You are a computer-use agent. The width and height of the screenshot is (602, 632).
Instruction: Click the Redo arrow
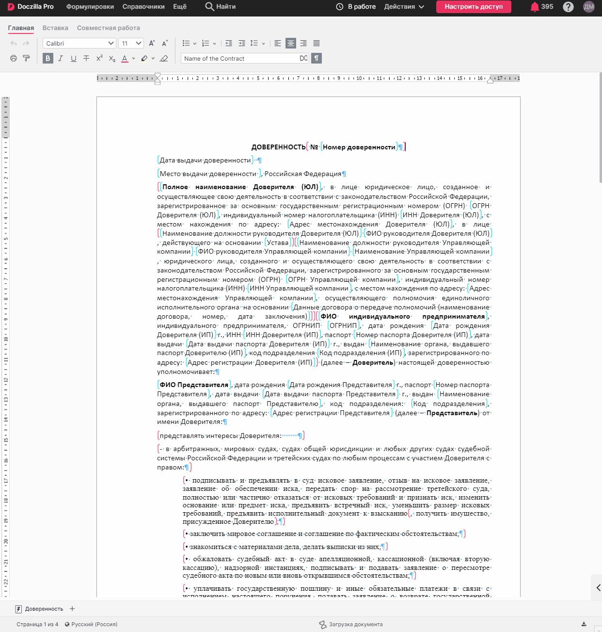26,44
